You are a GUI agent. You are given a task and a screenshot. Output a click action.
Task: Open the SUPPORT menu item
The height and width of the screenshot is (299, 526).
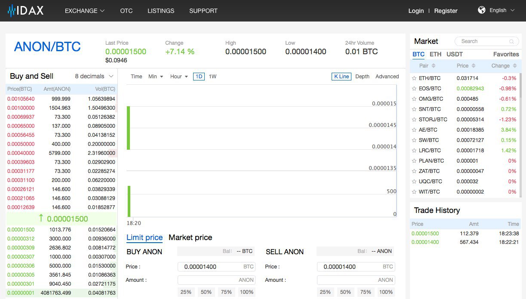pos(203,11)
